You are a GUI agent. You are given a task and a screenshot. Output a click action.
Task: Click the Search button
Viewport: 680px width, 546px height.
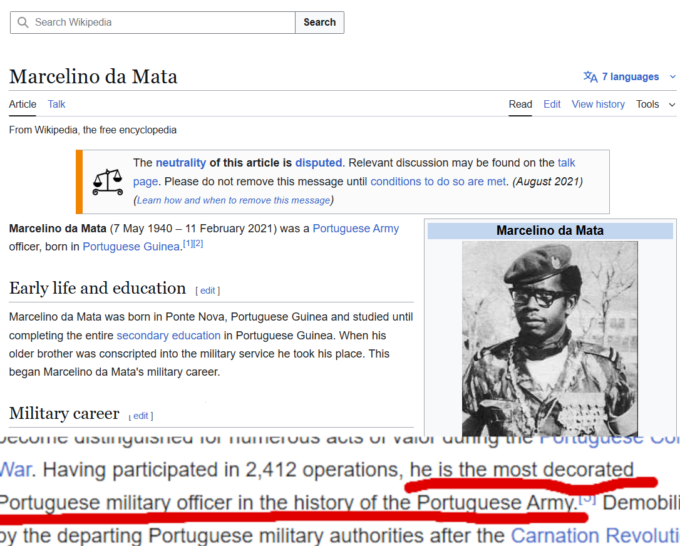(x=319, y=23)
